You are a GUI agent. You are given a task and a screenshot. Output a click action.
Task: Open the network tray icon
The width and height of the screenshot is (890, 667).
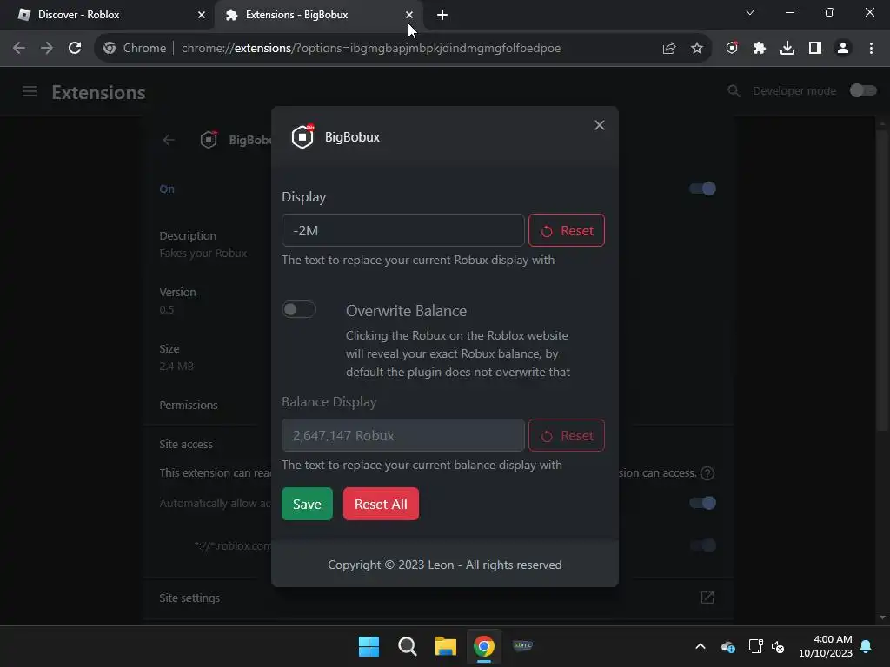tap(755, 646)
